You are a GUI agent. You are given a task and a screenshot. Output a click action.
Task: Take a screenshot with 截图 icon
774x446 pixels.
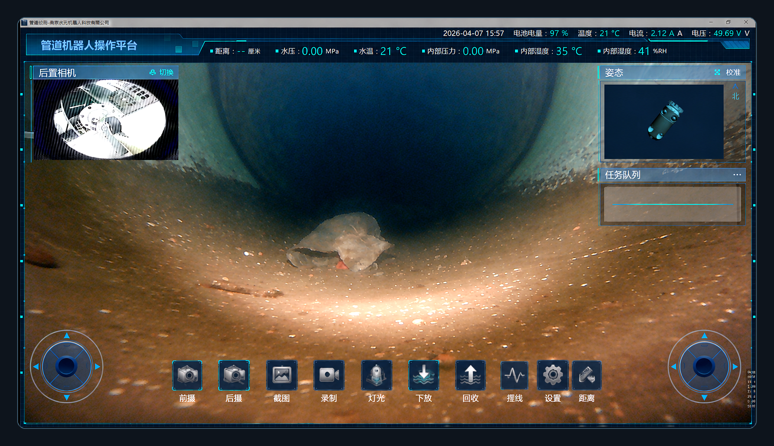click(282, 375)
